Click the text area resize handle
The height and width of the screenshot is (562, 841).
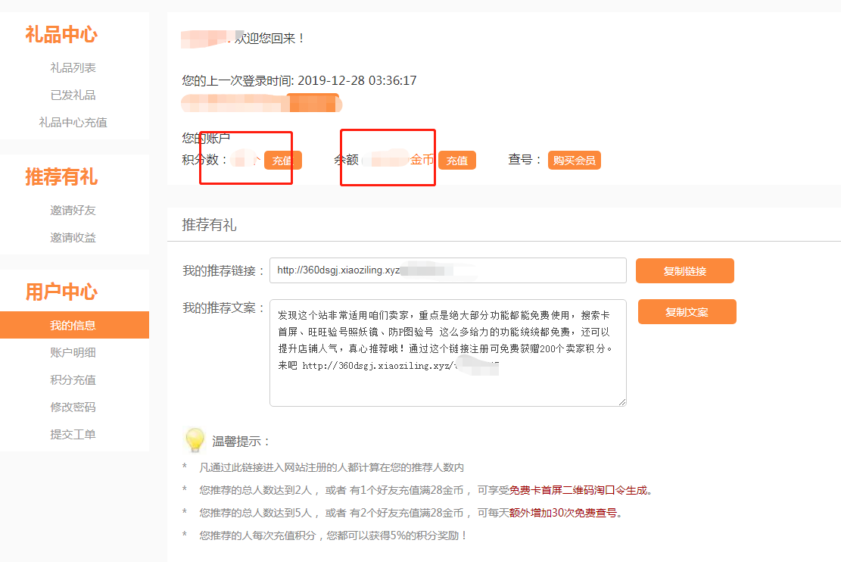(622, 401)
